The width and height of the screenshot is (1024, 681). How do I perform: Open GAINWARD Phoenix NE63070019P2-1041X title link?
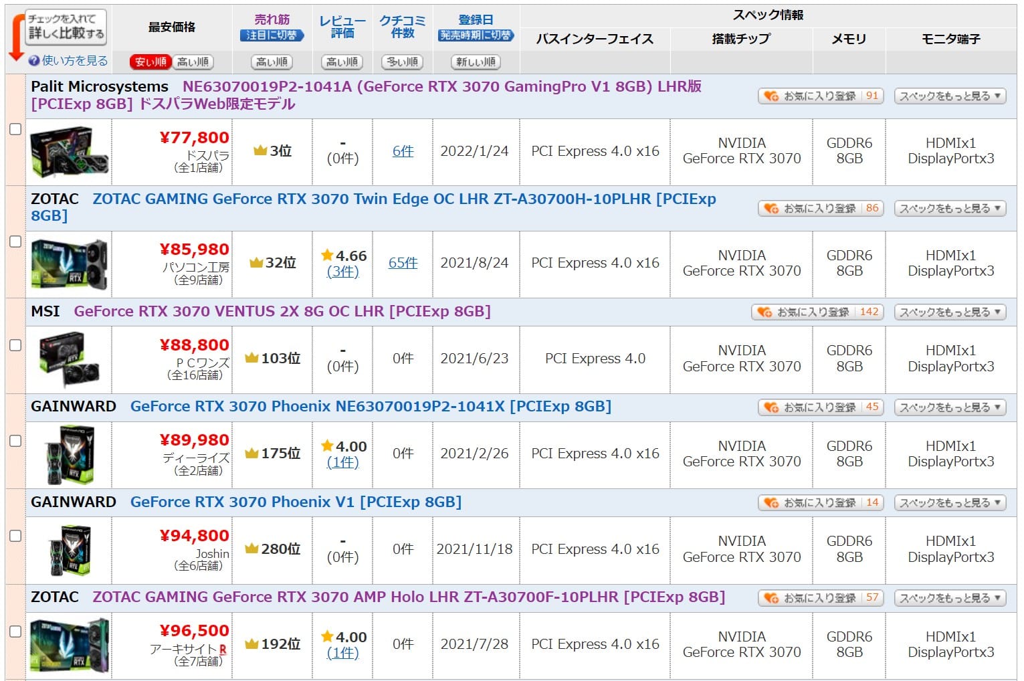tap(371, 407)
